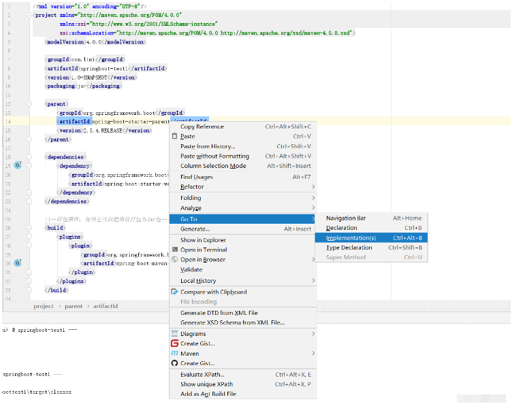Screen dimensions: 512x406
Task: Expand the Local History submenu arrow
Action: point(313,280)
